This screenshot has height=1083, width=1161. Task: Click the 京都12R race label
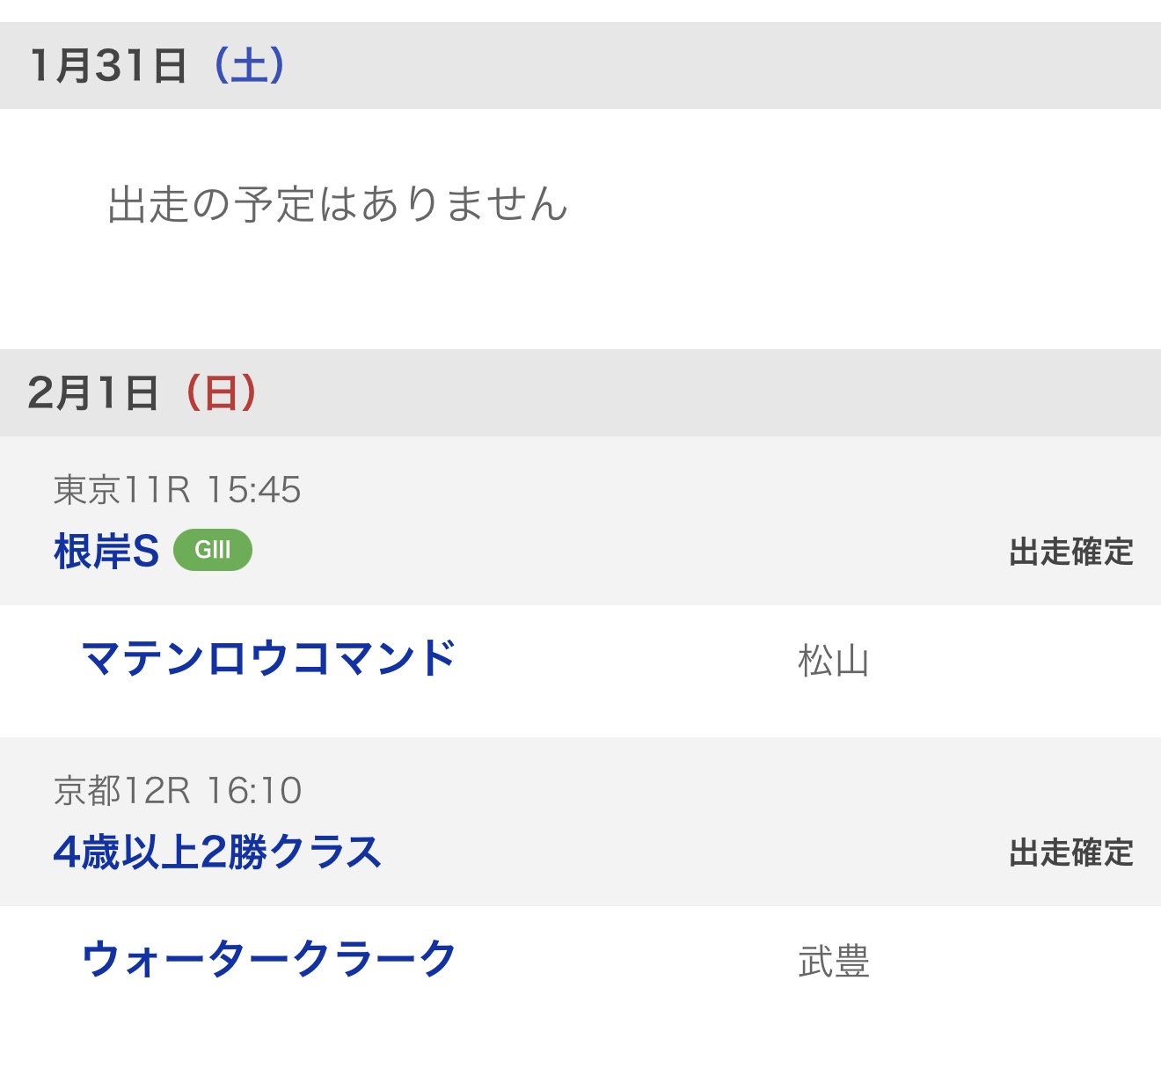coord(121,791)
